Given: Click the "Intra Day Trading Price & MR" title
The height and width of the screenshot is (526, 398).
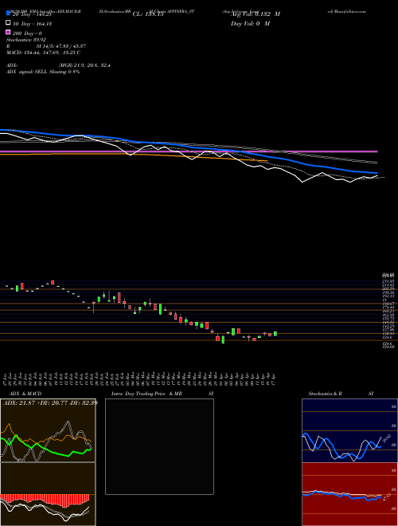Looking at the screenshot, I should tap(147, 394).
